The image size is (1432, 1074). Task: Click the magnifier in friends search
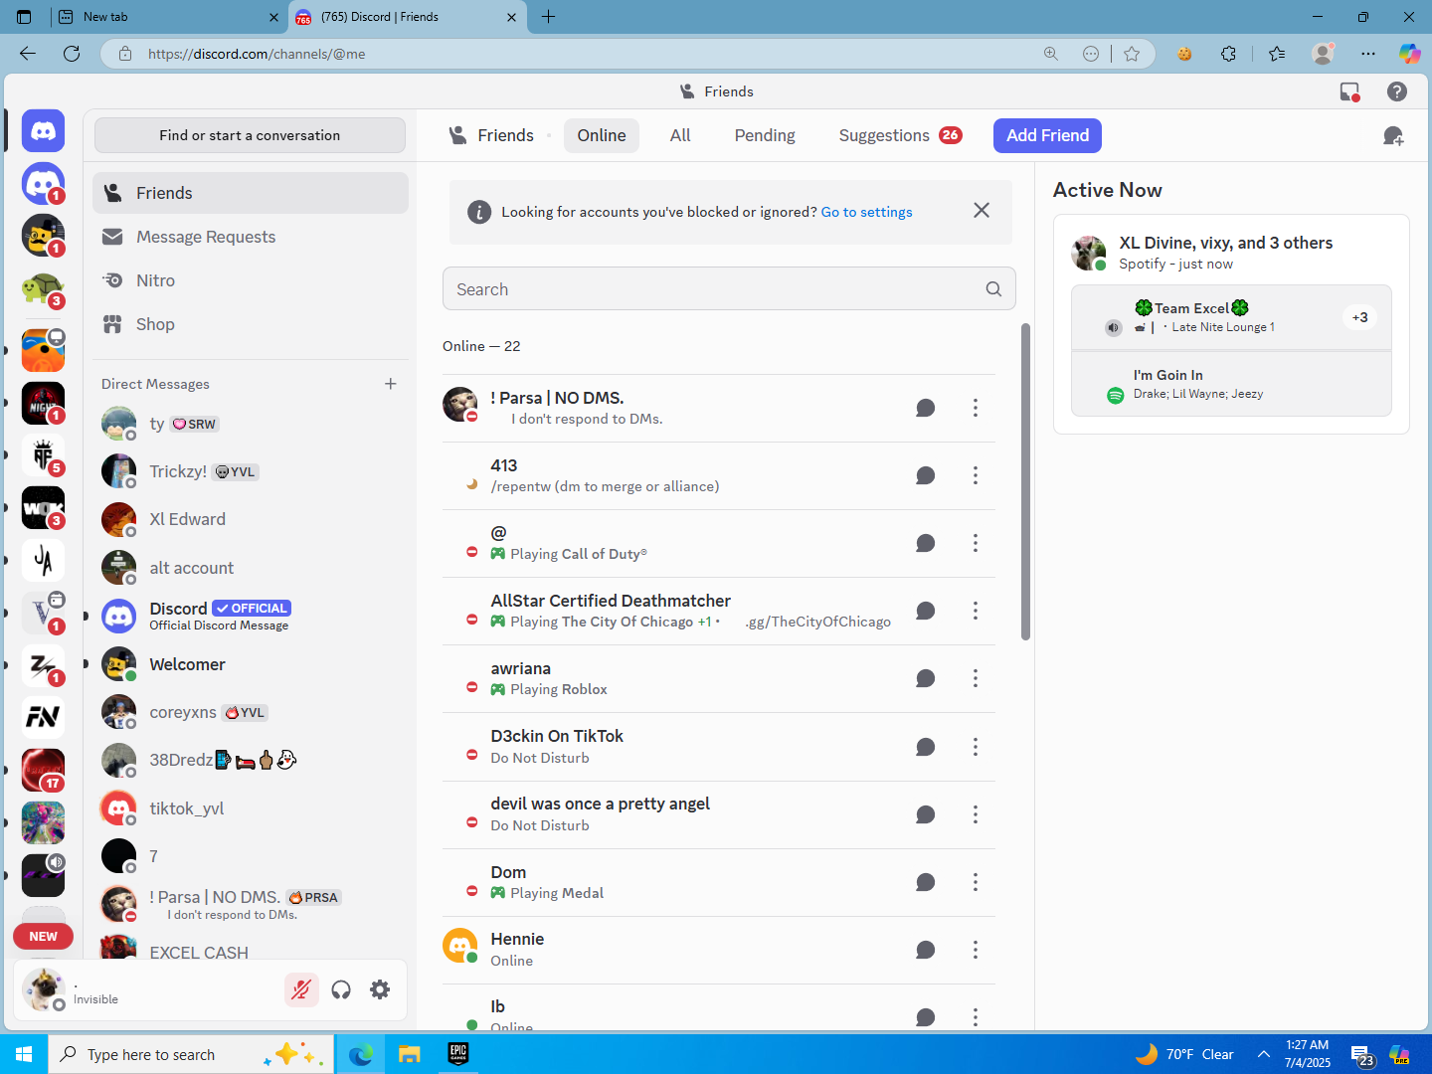(993, 289)
